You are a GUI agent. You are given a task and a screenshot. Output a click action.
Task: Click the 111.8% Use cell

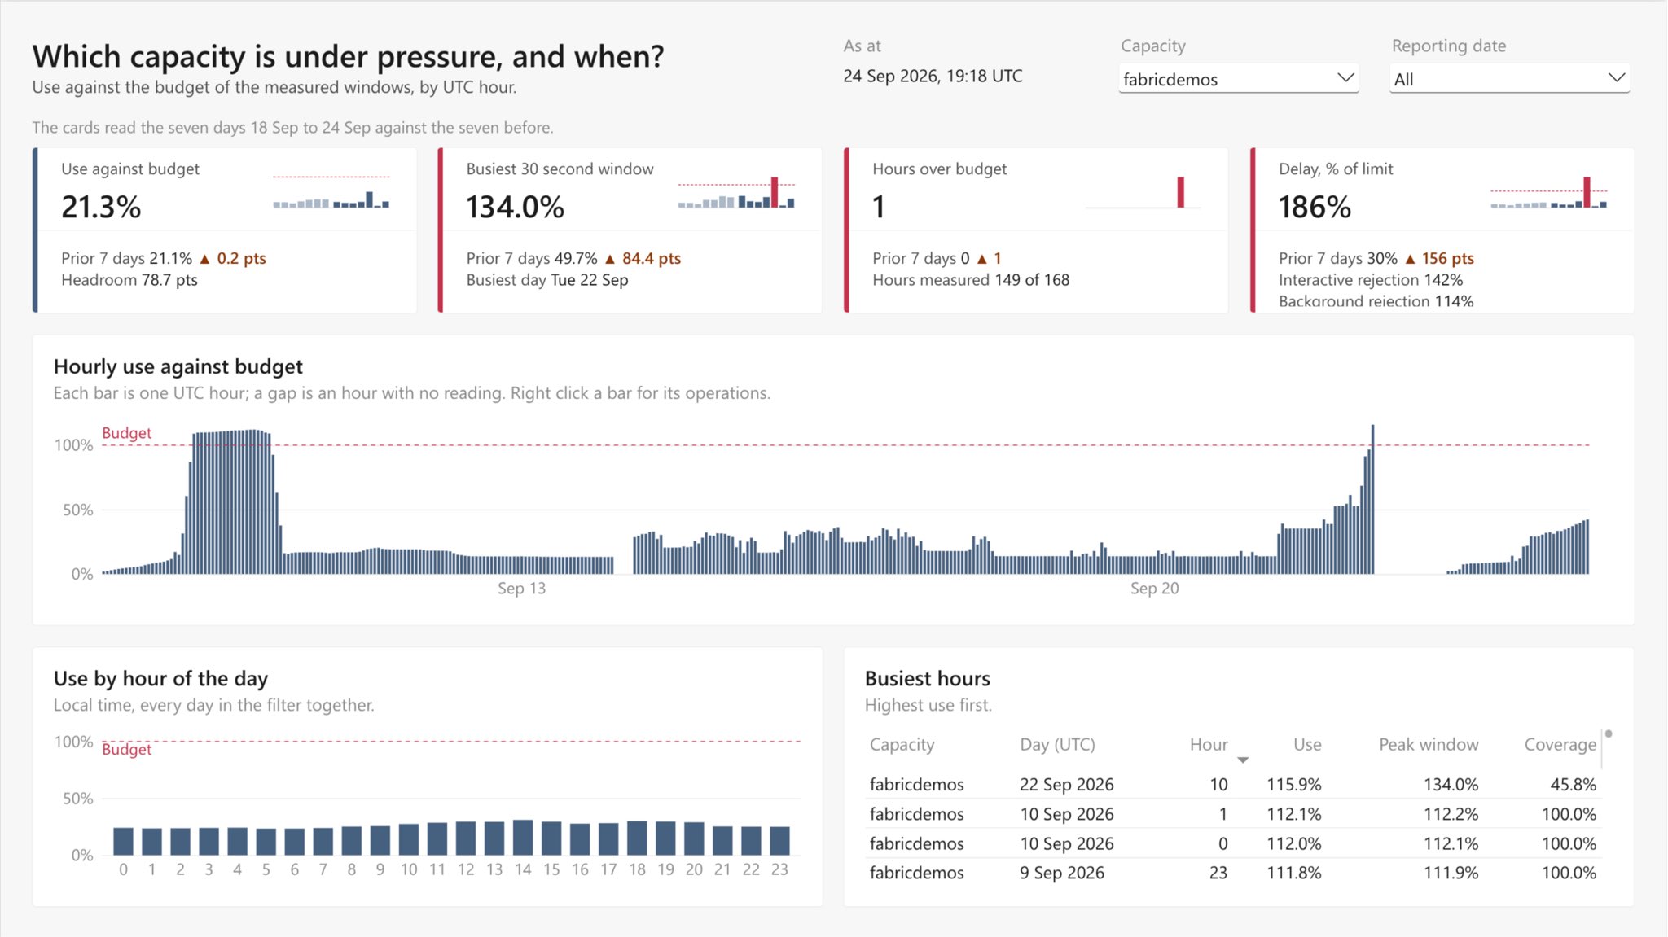(x=1294, y=873)
